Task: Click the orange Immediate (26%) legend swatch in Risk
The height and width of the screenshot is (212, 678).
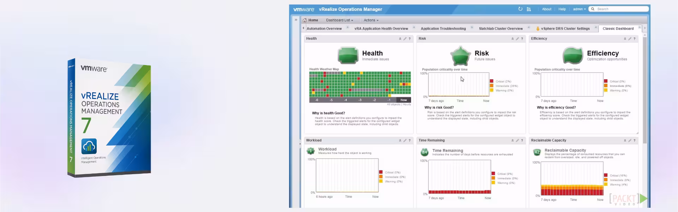Action: (x=492, y=86)
